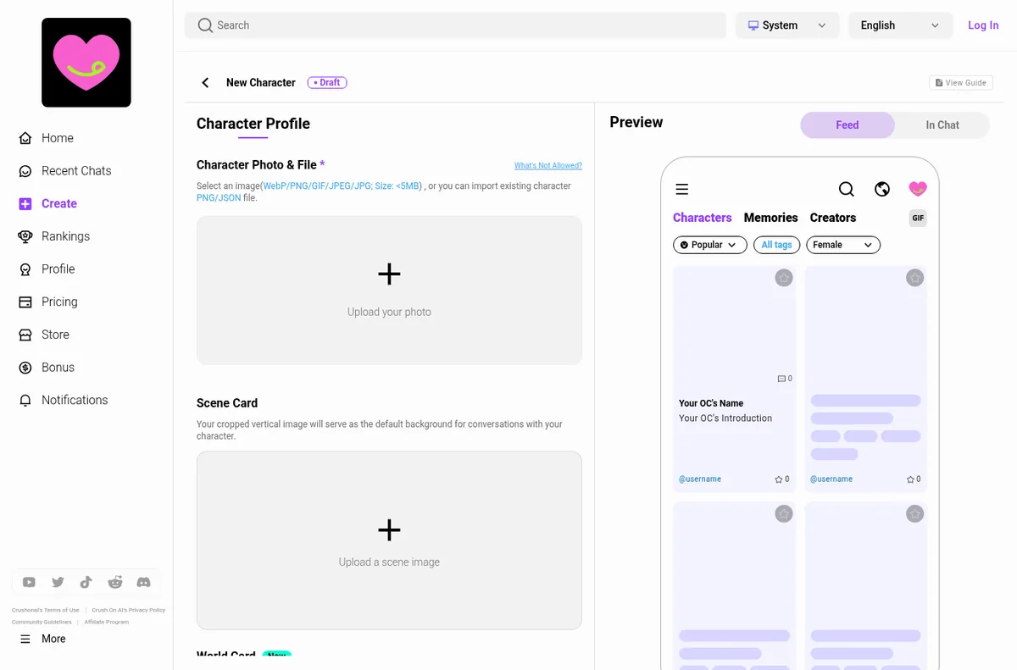Click the preview heart avatar icon
Image resolution: width=1017 pixels, height=670 pixels.
(918, 189)
